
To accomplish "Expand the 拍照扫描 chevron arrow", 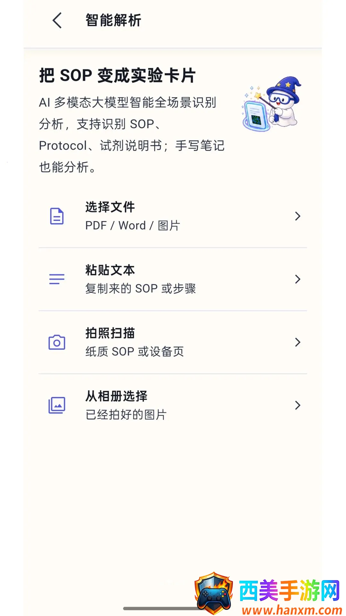I will pyautogui.click(x=298, y=342).
